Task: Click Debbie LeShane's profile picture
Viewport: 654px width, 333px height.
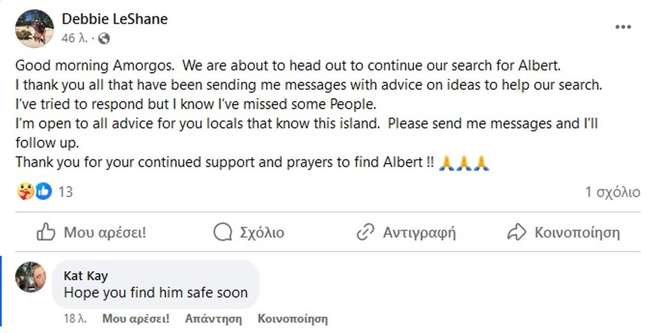Action: click(x=34, y=28)
